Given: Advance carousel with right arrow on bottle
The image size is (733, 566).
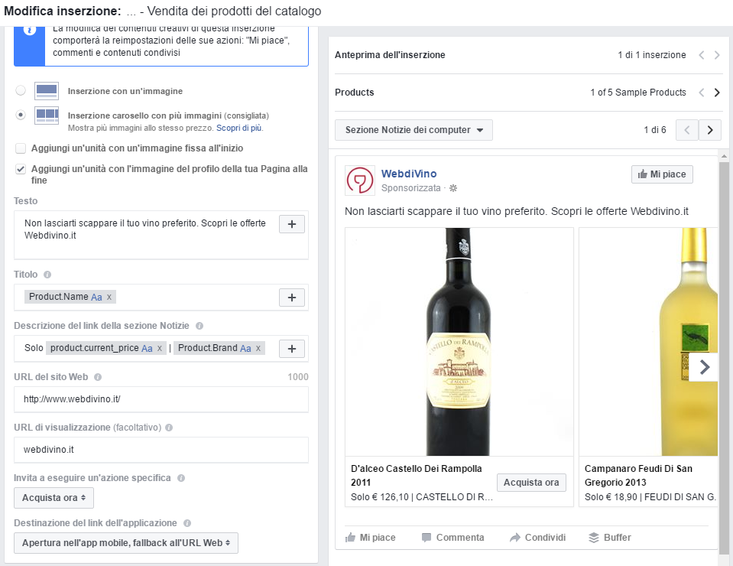Looking at the screenshot, I should [x=704, y=367].
